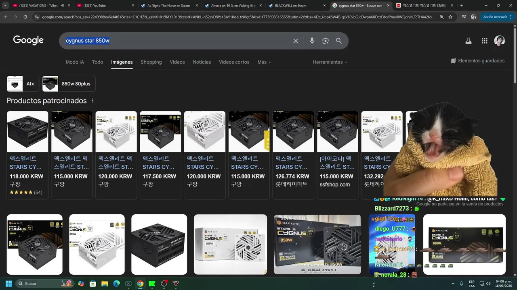Viewport: 517px width, 290px height.
Task: Open Google Lens image search icon
Action: [326, 41]
